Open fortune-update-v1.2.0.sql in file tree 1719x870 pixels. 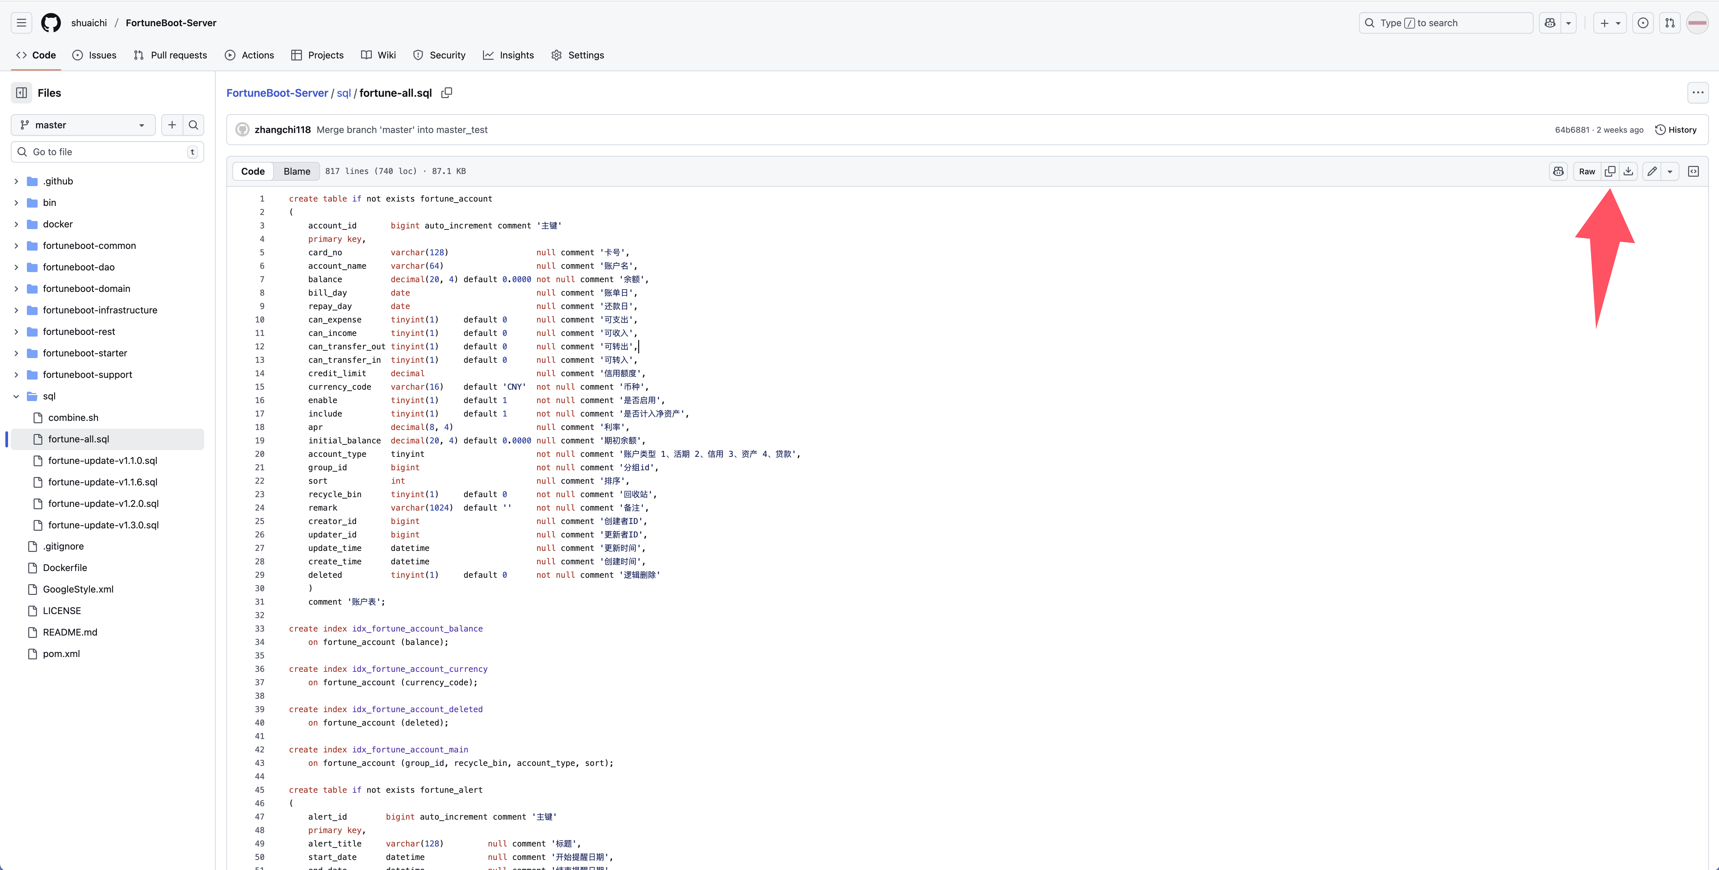[103, 504]
